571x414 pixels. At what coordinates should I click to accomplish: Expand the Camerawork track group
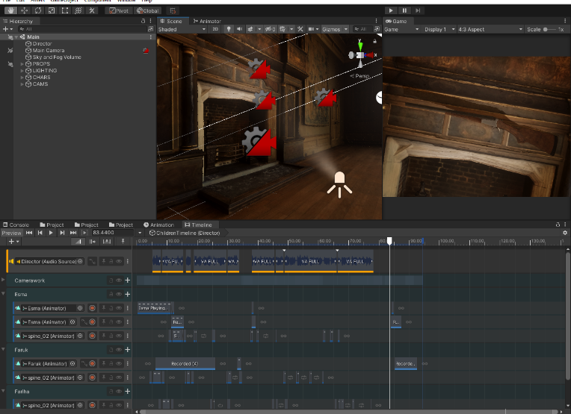tap(3, 280)
